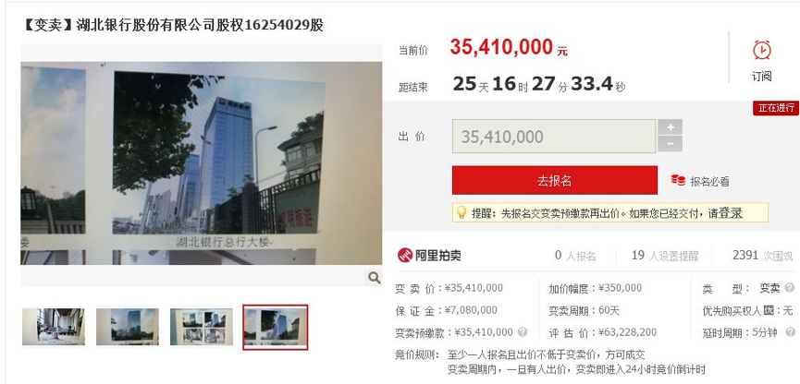Select the third thumbnail with four photos
The height and width of the screenshot is (384, 800).
point(202,327)
